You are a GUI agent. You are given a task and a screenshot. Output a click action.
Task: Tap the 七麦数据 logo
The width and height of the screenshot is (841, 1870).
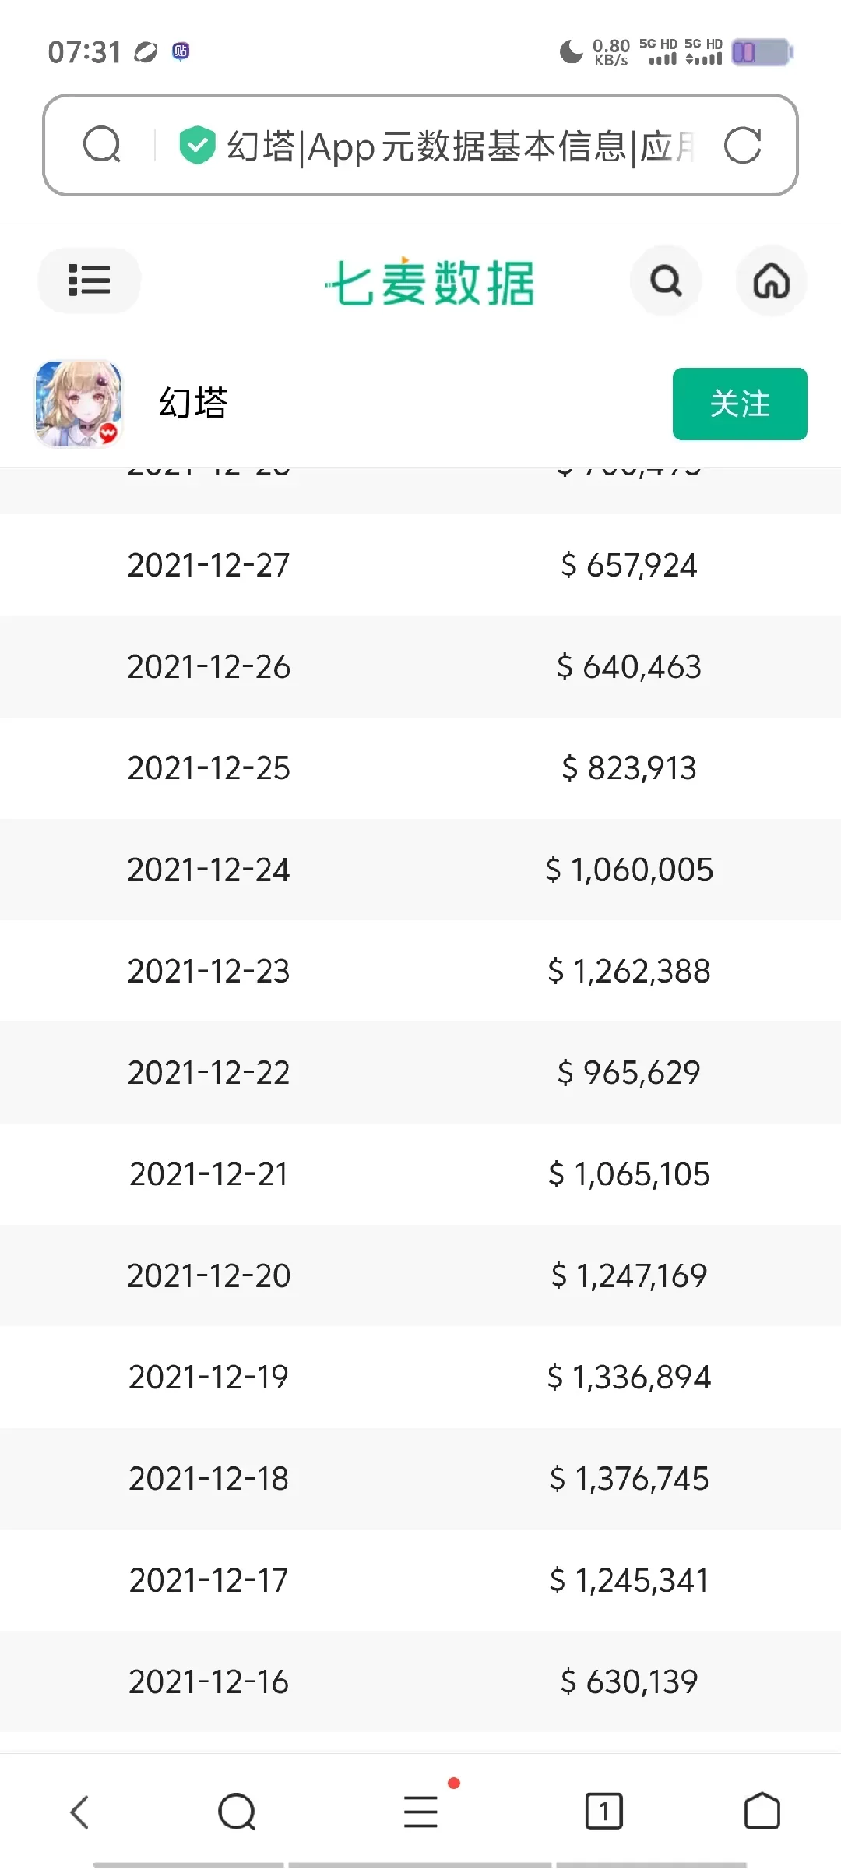[430, 282]
